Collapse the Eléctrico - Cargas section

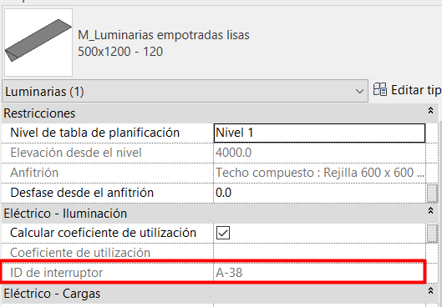click(x=430, y=290)
